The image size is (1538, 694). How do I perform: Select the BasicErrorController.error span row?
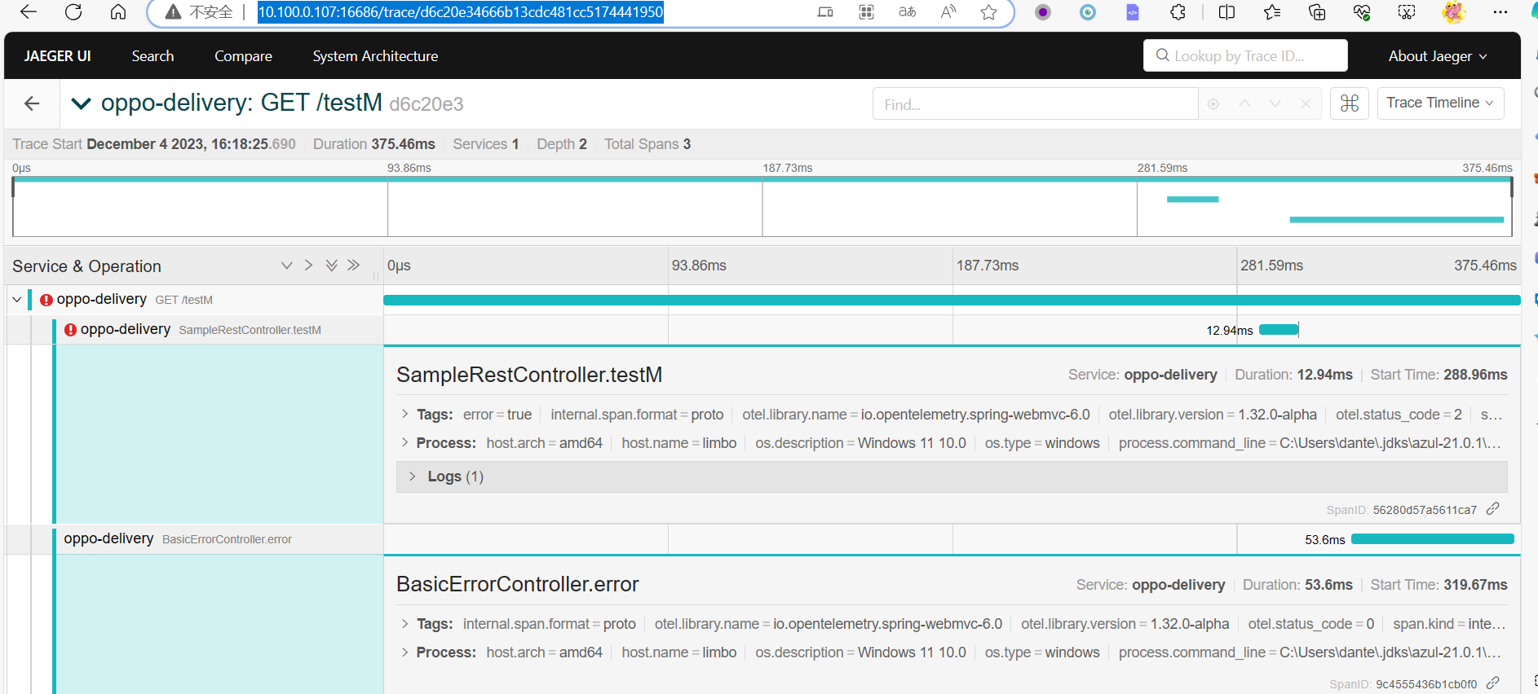point(193,539)
